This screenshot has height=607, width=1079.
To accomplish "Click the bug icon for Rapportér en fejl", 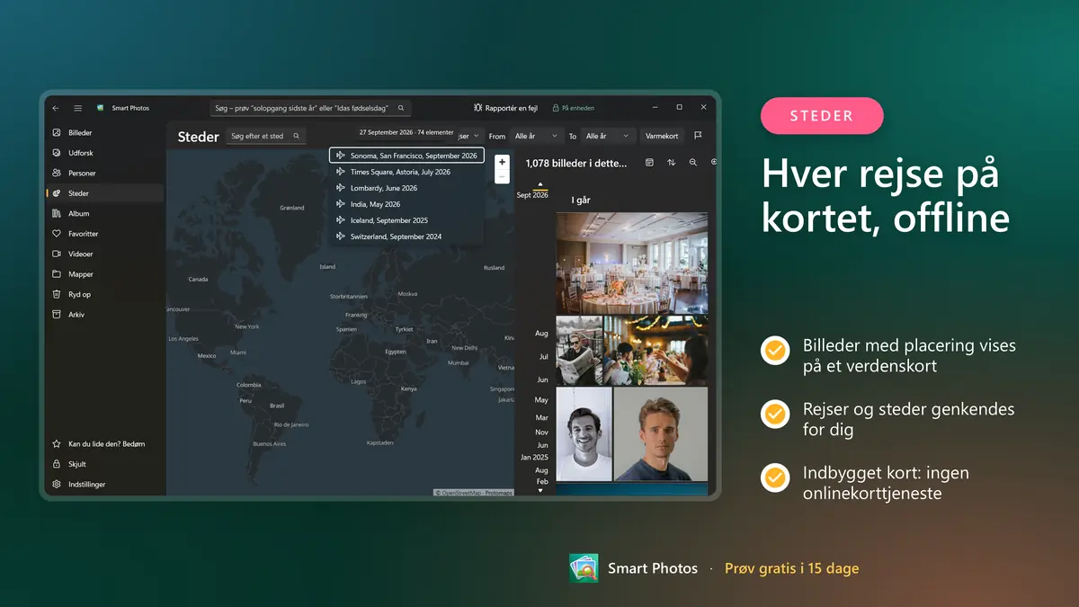I will coord(478,108).
